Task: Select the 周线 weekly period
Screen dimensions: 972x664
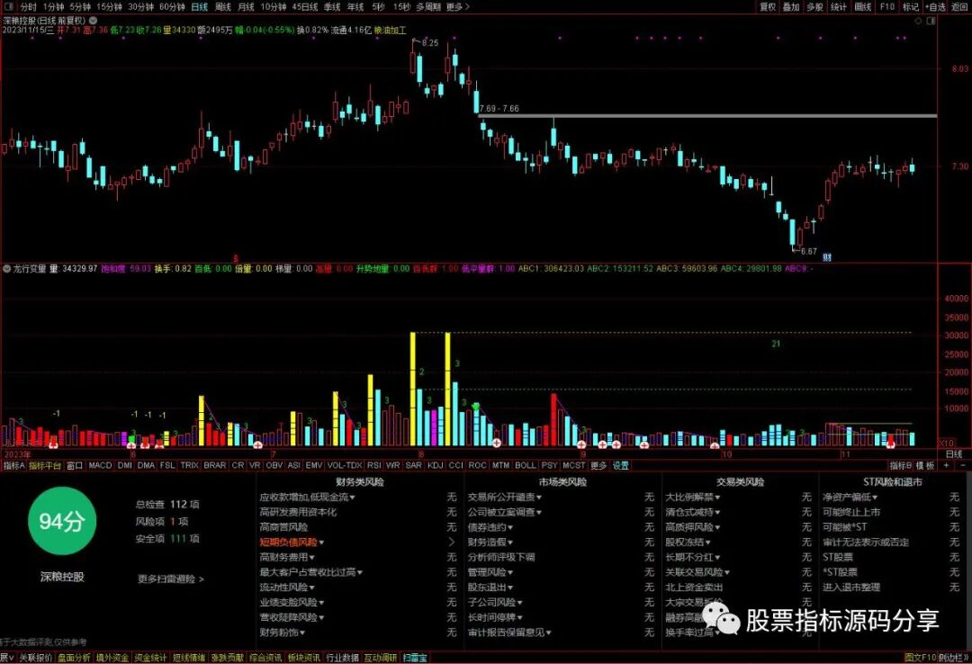Action: [223, 7]
